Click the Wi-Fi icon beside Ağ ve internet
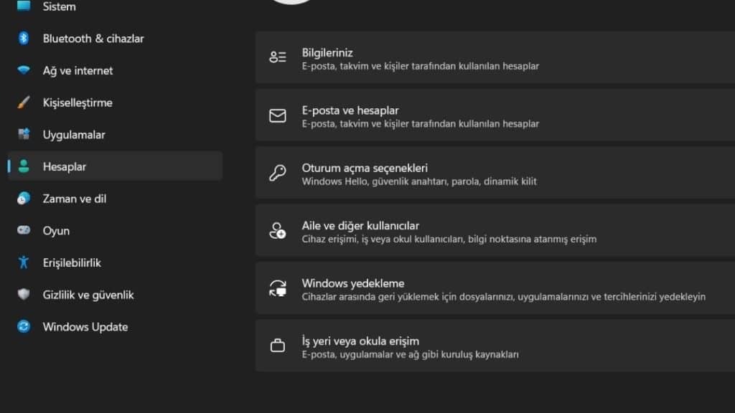735x413 pixels. click(x=24, y=70)
